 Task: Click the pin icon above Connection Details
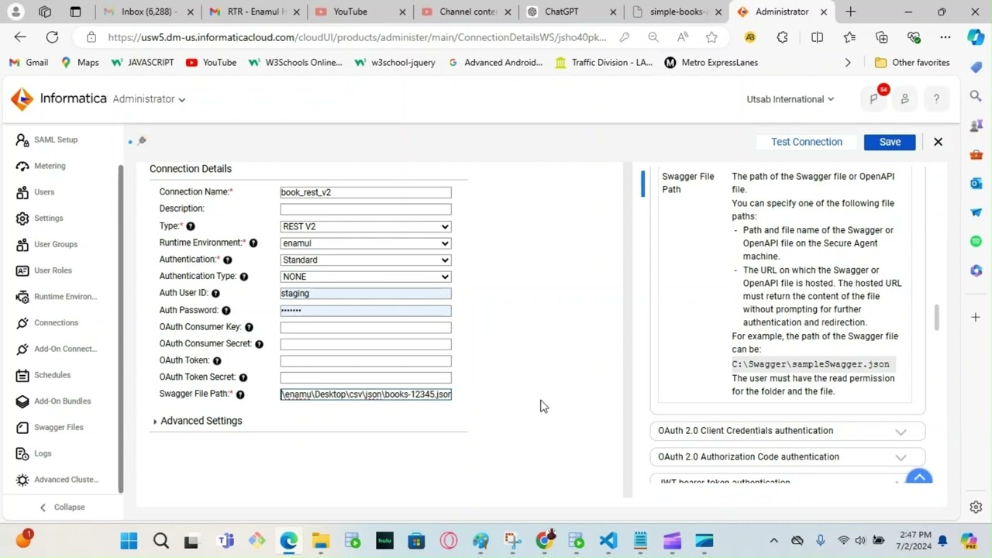[x=142, y=141]
